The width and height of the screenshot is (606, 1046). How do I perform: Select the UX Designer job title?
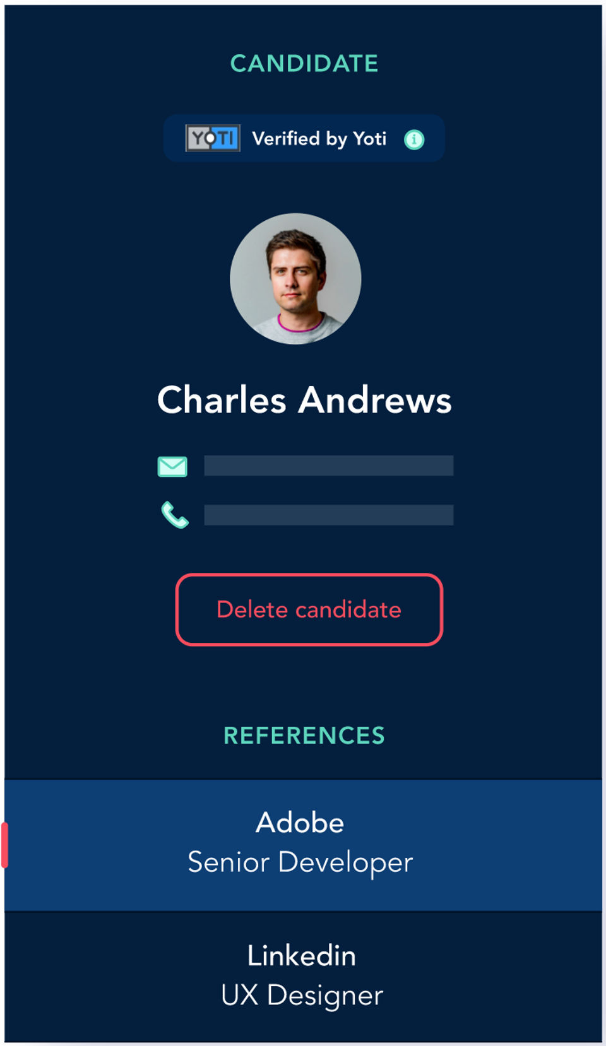pyautogui.click(x=302, y=996)
